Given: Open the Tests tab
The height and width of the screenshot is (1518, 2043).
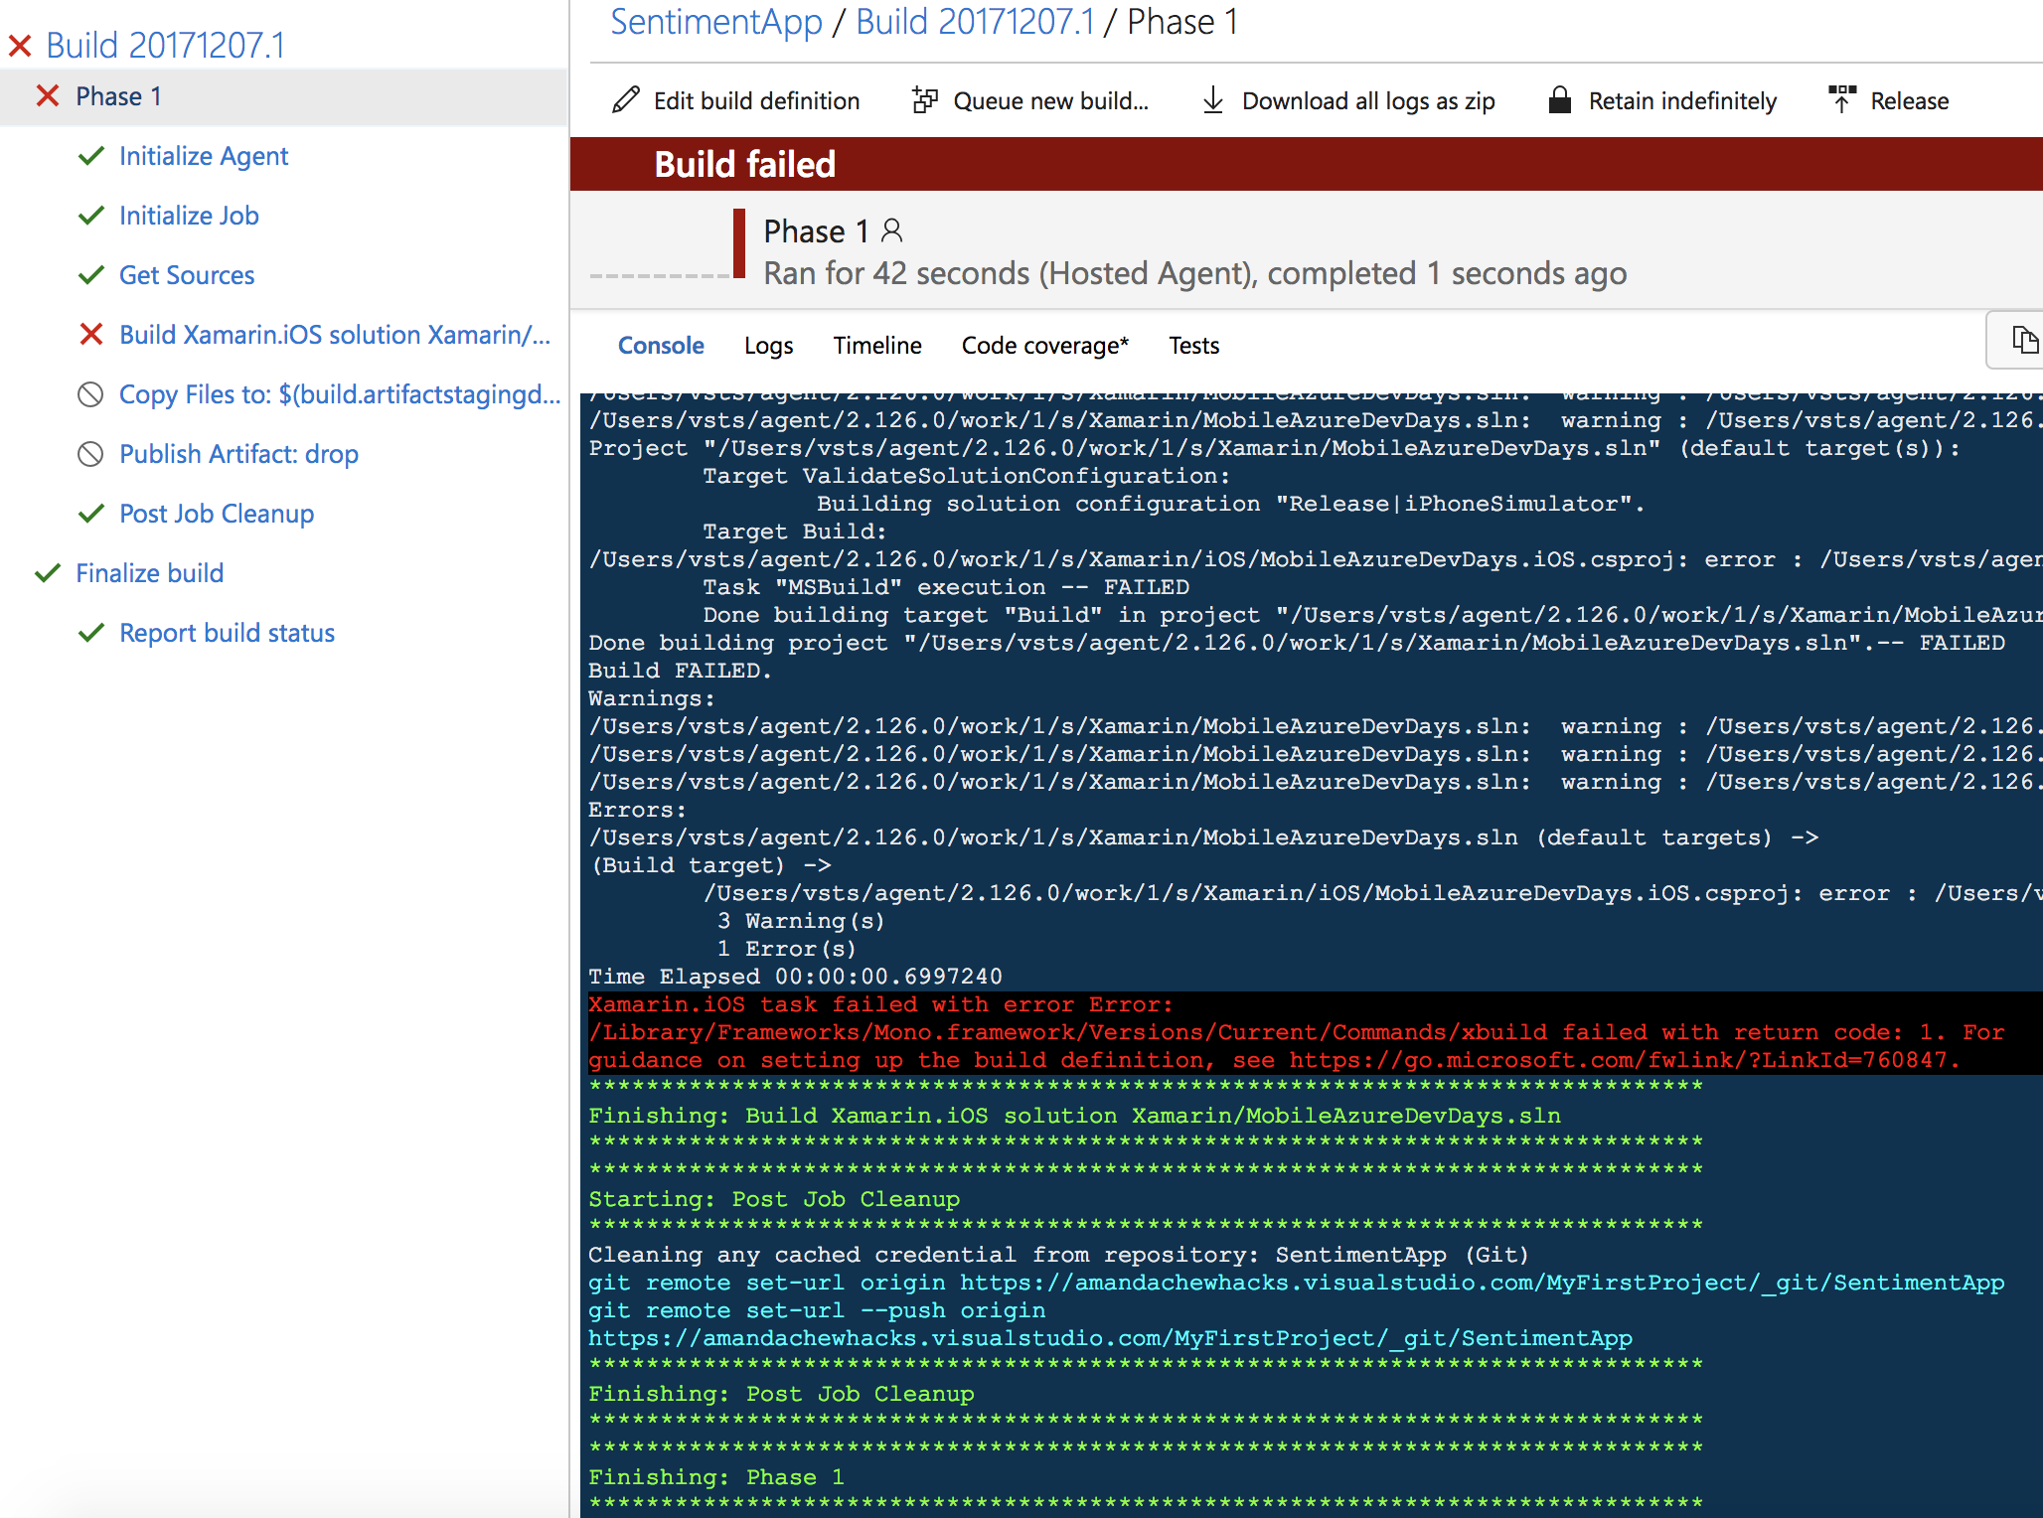Looking at the screenshot, I should pos(1193,346).
